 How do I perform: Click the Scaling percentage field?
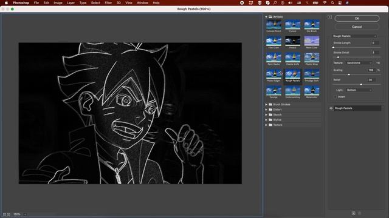click(x=371, y=70)
